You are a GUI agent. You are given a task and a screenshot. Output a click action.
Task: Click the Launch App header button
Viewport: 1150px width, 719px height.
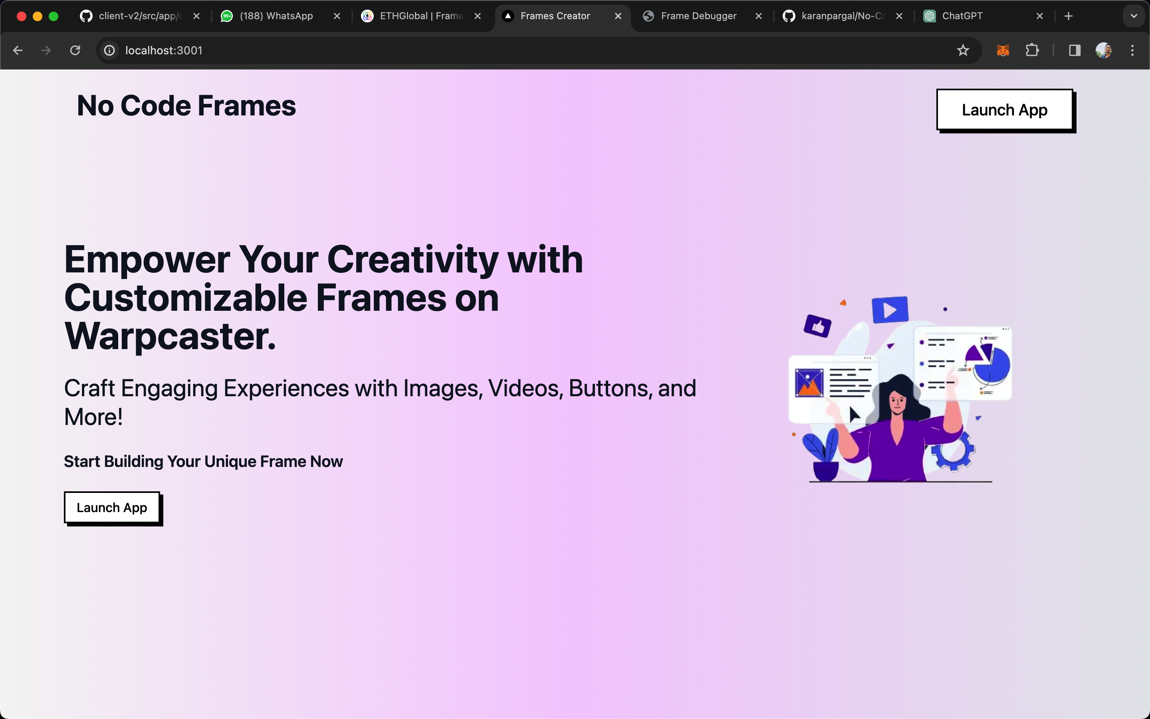(1004, 109)
